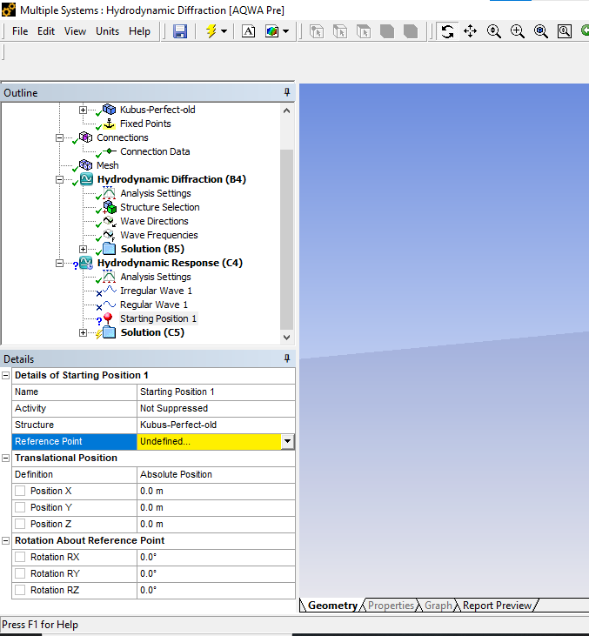Image resolution: width=589 pixels, height=636 pixels.
Task: Toggle the Position X checkbox
Action: click(20, 491)
